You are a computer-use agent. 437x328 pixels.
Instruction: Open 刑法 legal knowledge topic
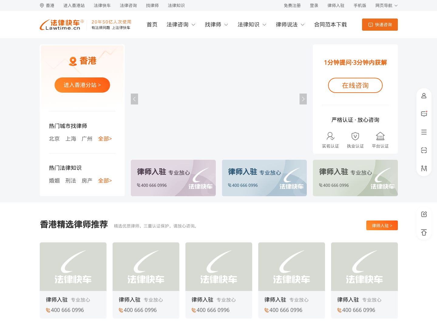click(x=71, y=181)
